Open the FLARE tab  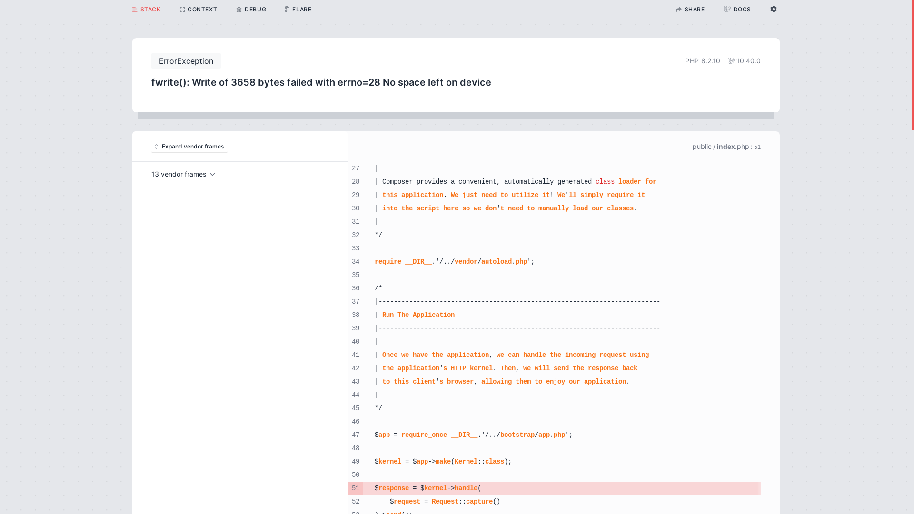[298, 10]
